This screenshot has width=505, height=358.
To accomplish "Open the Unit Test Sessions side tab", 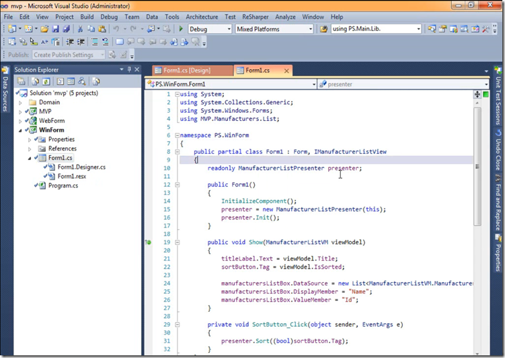I will click(x=498, y=96).
